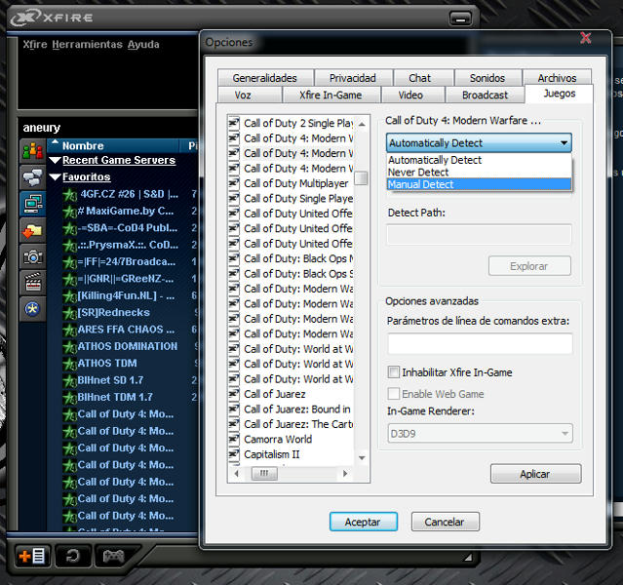Click the Aplicar button
The image size is (623, 585).
tap(535, 474)
